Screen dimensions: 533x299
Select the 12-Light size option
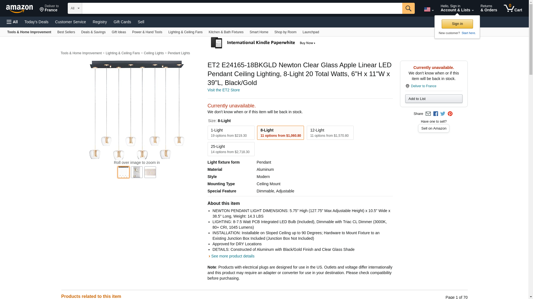click(330, 133)
